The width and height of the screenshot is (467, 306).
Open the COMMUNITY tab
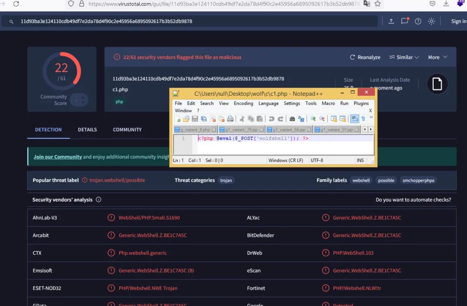coord(127,129)
